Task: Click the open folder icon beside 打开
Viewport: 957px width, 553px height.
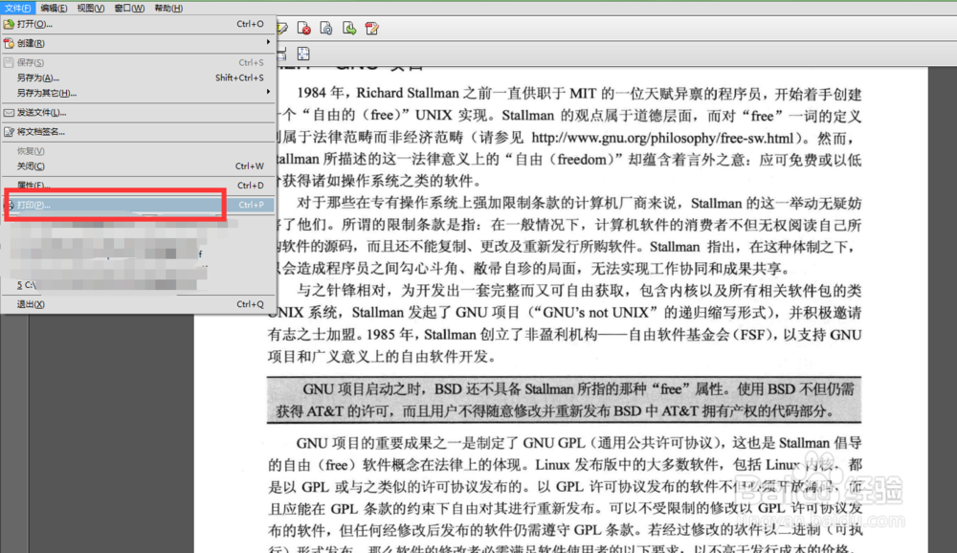Action: point(9,24)
